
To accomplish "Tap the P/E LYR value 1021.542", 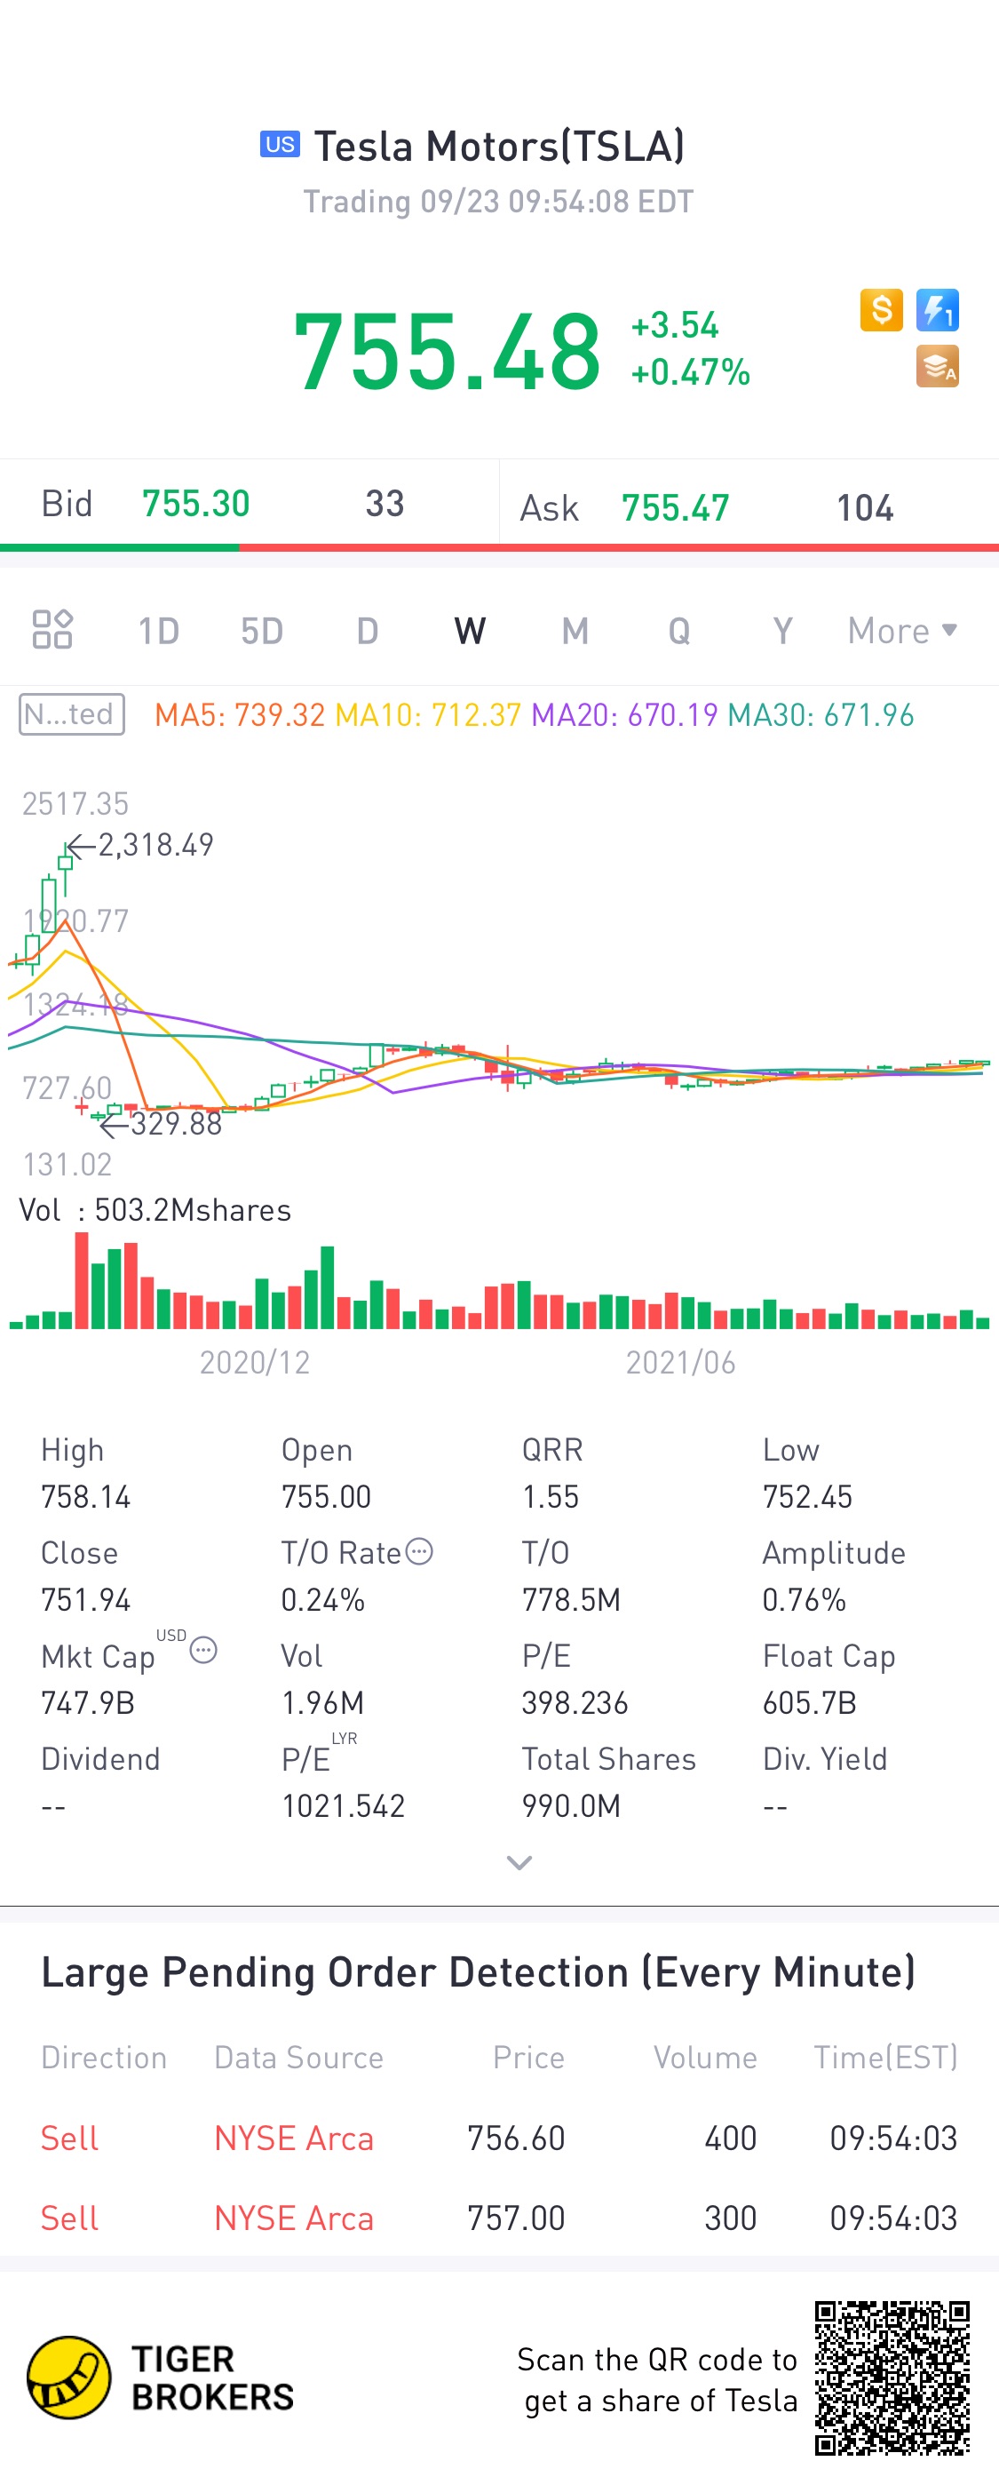I will tap(342, 1807).
